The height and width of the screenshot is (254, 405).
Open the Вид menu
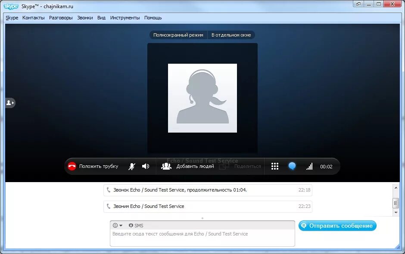click(101, 18)
